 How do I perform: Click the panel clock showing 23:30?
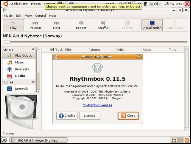(x=174, y=4)
